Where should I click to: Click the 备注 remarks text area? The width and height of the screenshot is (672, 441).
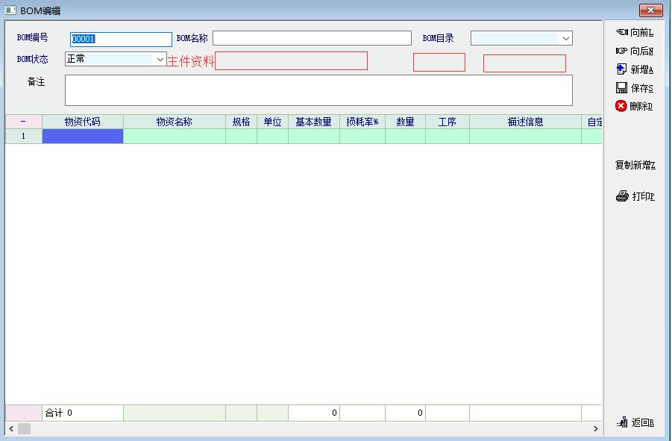click(318, 90)
